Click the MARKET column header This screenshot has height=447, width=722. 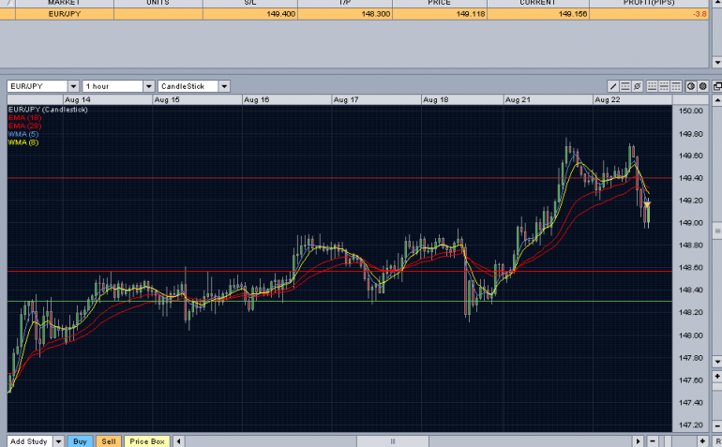point(65,3)
